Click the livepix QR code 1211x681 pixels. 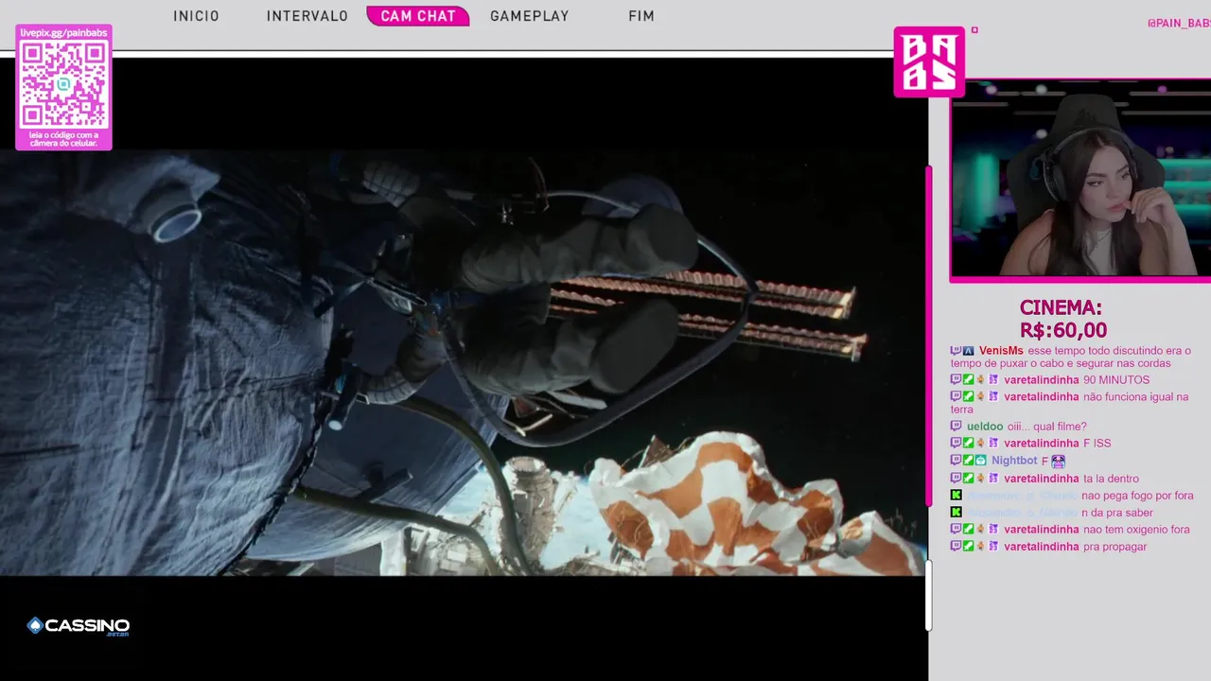pos(63,84)
